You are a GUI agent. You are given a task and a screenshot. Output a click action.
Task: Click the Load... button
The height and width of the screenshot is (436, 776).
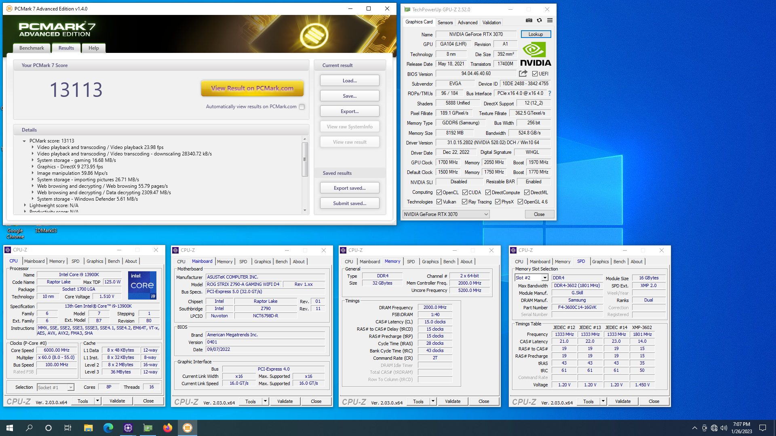[350, 81]
